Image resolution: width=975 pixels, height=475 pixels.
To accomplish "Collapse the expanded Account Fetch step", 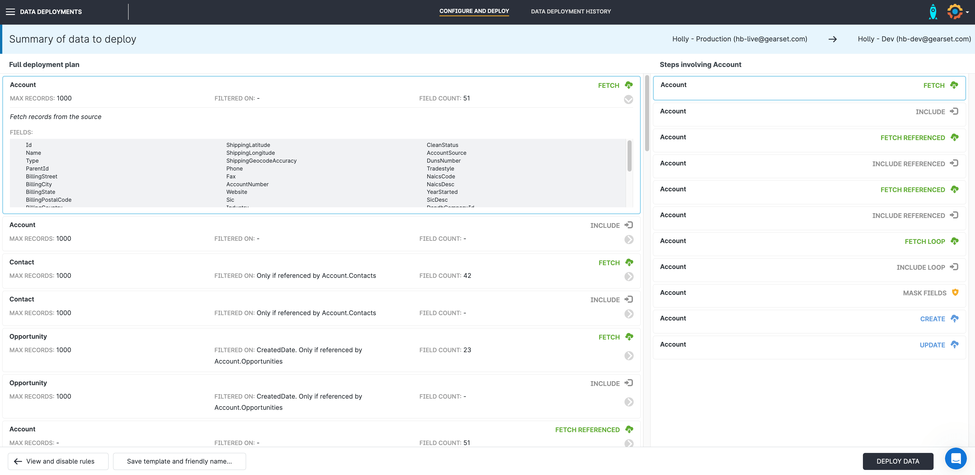I will (628, 99).
